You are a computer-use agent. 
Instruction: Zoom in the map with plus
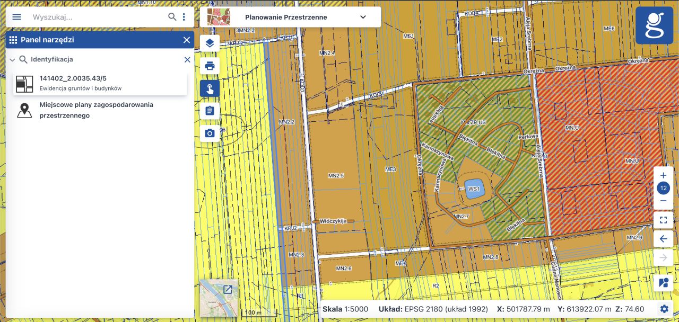click(x=663, y=175)
